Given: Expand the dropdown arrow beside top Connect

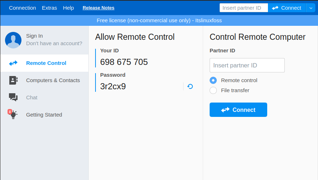Looking at the screenshot, I should (311, 8).
